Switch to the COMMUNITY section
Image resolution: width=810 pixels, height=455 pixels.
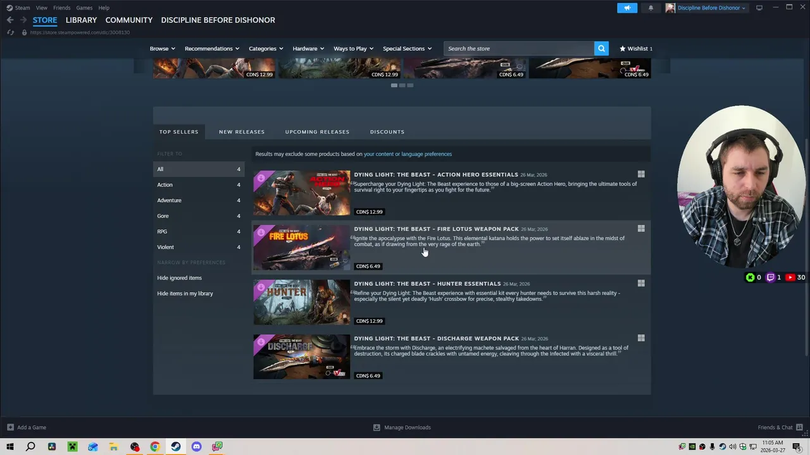pyautogui.click(x=129, y=20)
